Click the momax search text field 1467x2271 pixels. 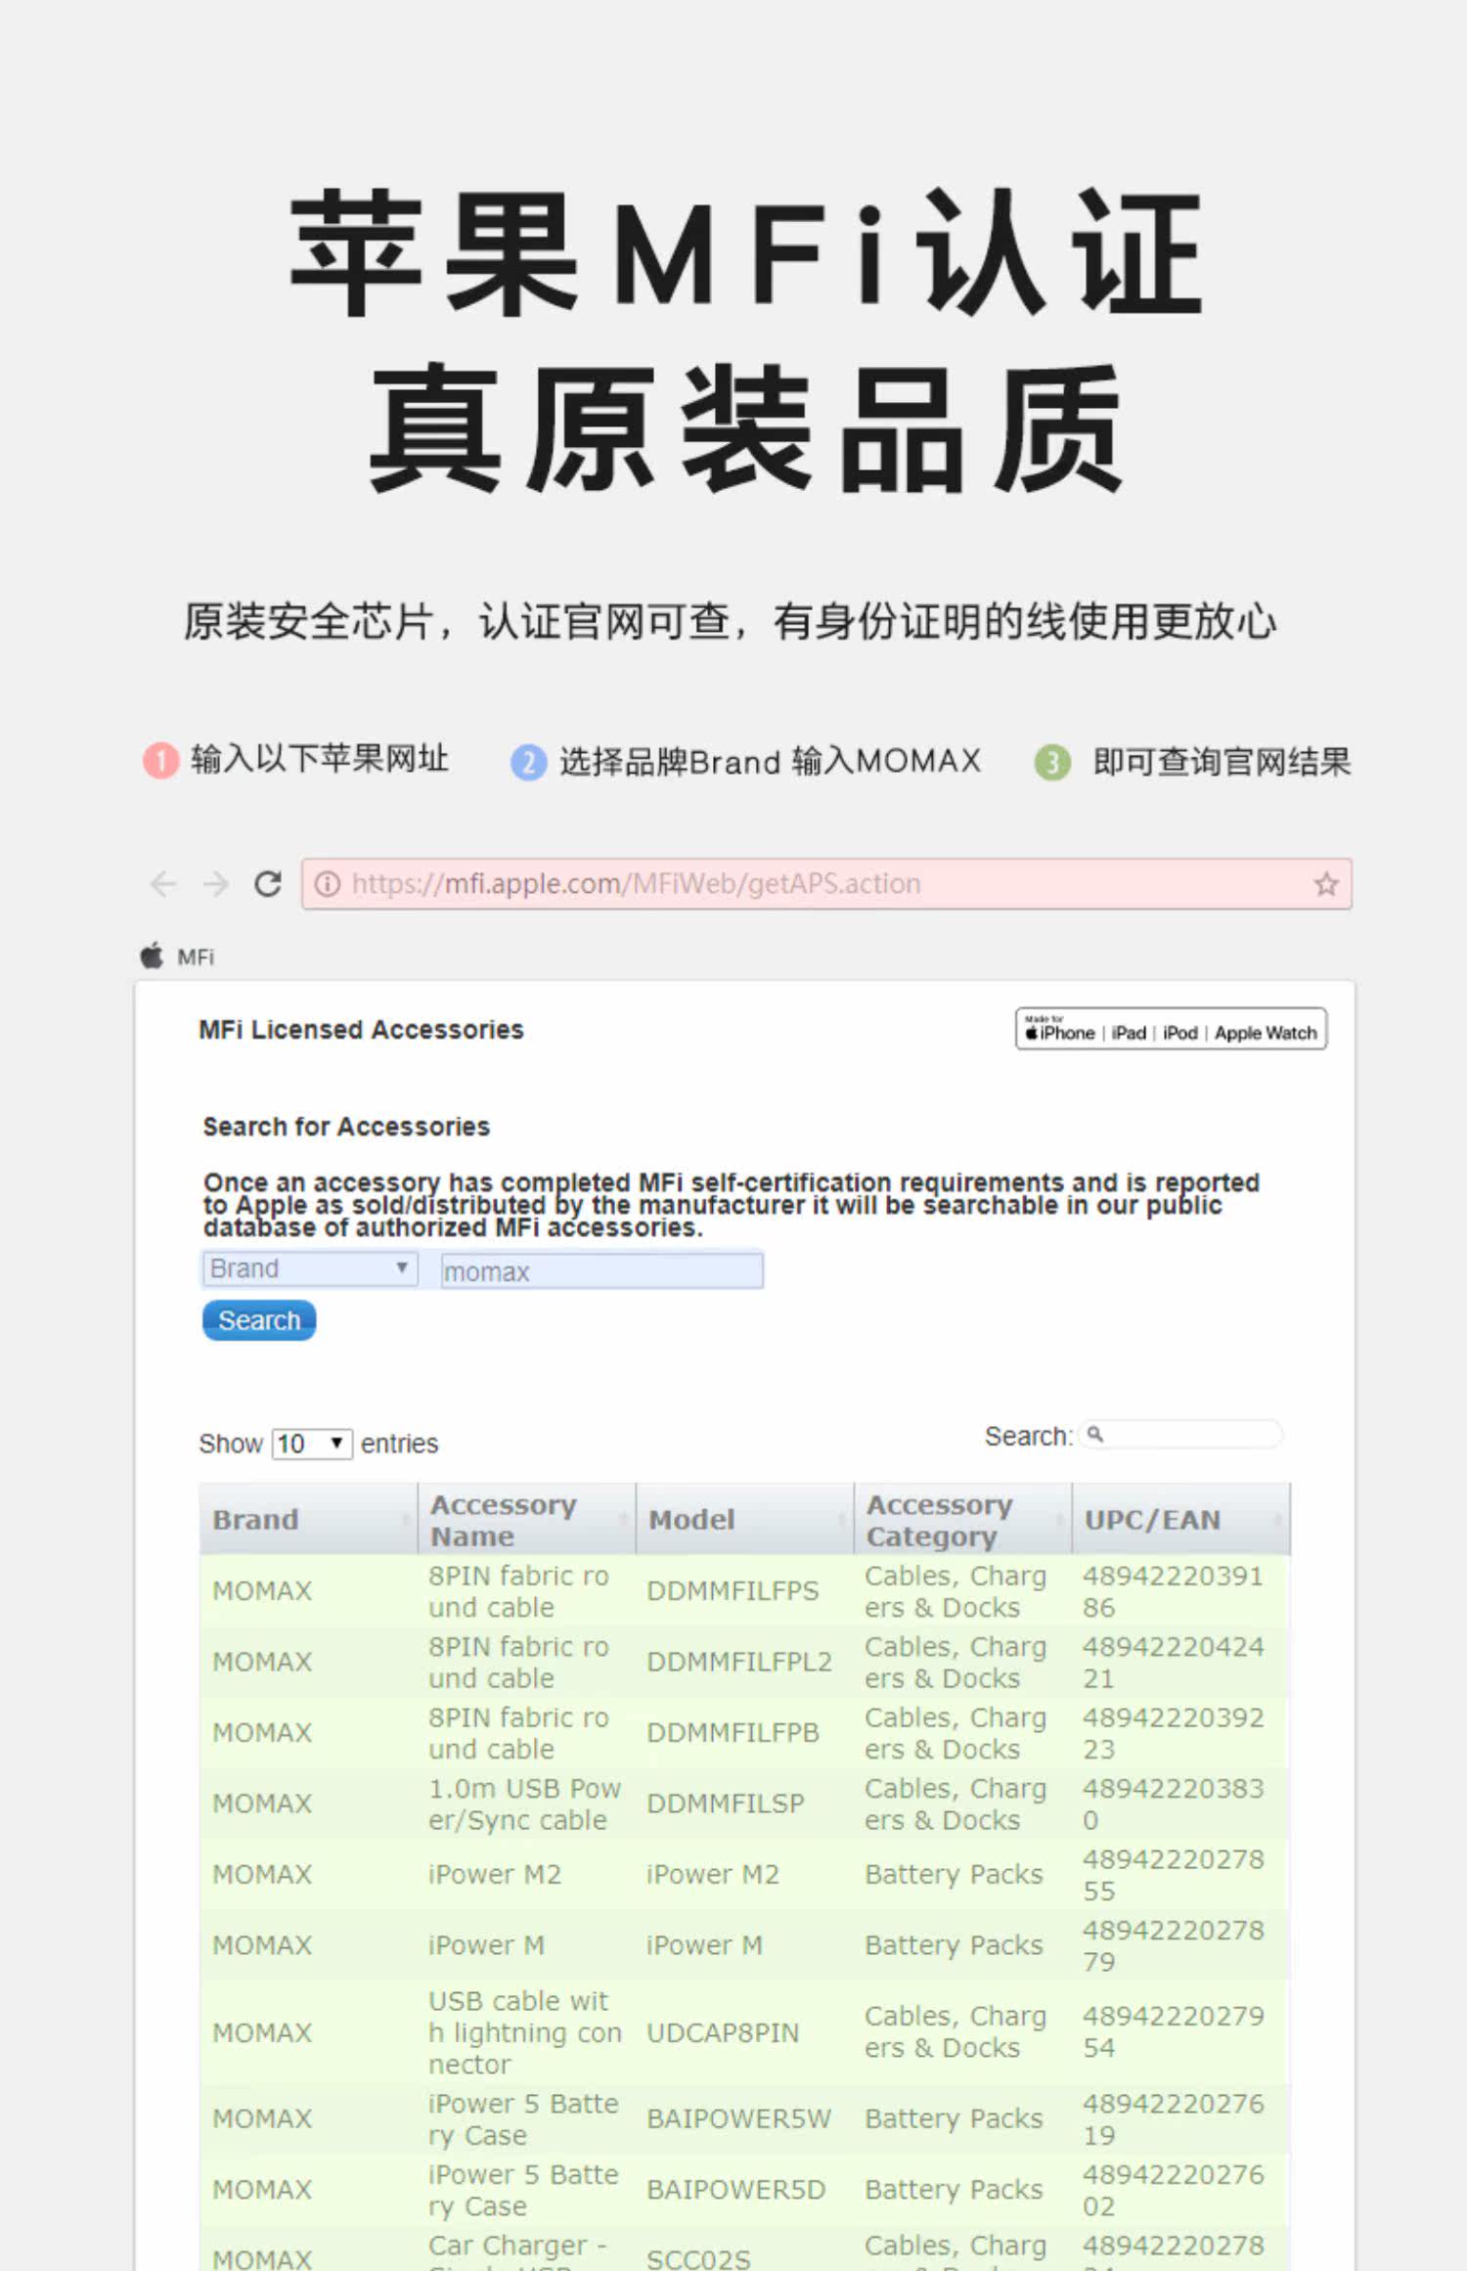click(601, 1270)
